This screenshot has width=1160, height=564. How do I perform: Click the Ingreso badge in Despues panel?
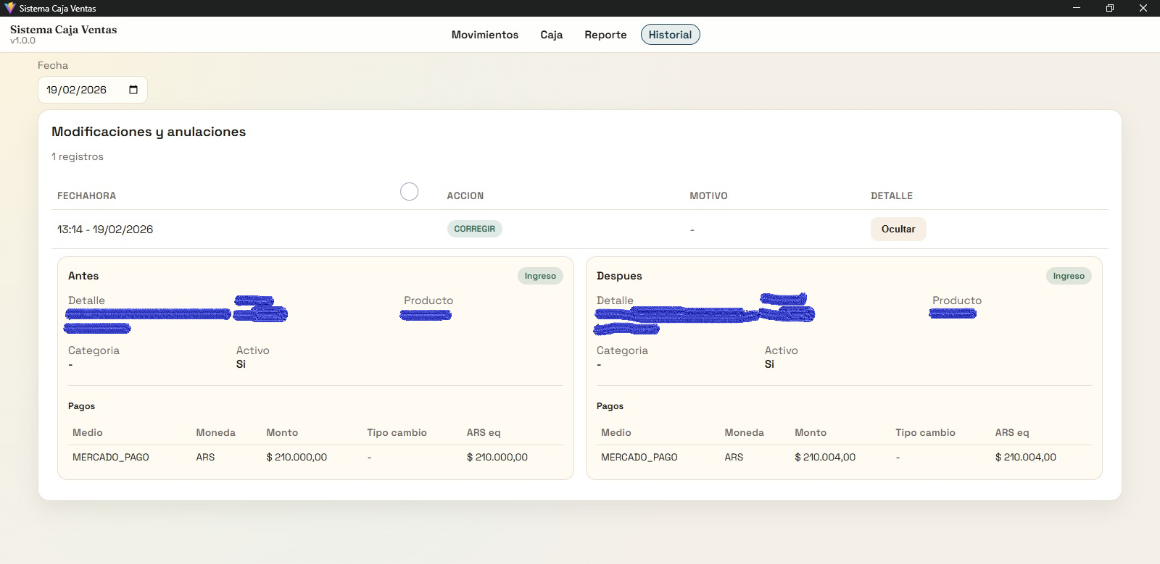pyautogui.click(x=1068, y=276)
